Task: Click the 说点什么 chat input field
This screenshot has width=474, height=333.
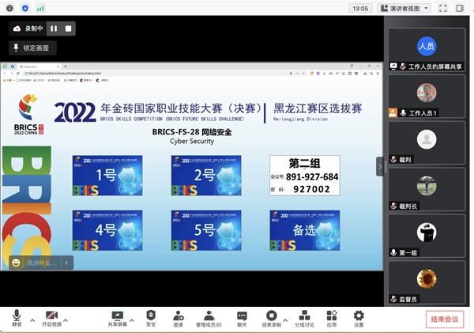Action: click(42, 263)
